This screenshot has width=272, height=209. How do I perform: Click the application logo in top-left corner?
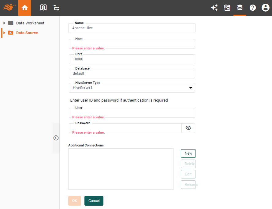[9, 8]
